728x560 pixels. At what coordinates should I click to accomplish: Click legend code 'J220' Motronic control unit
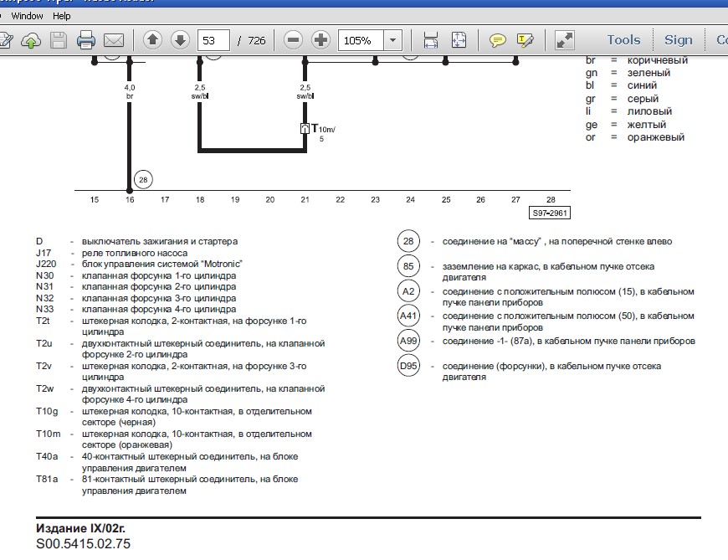click(46, 265)
